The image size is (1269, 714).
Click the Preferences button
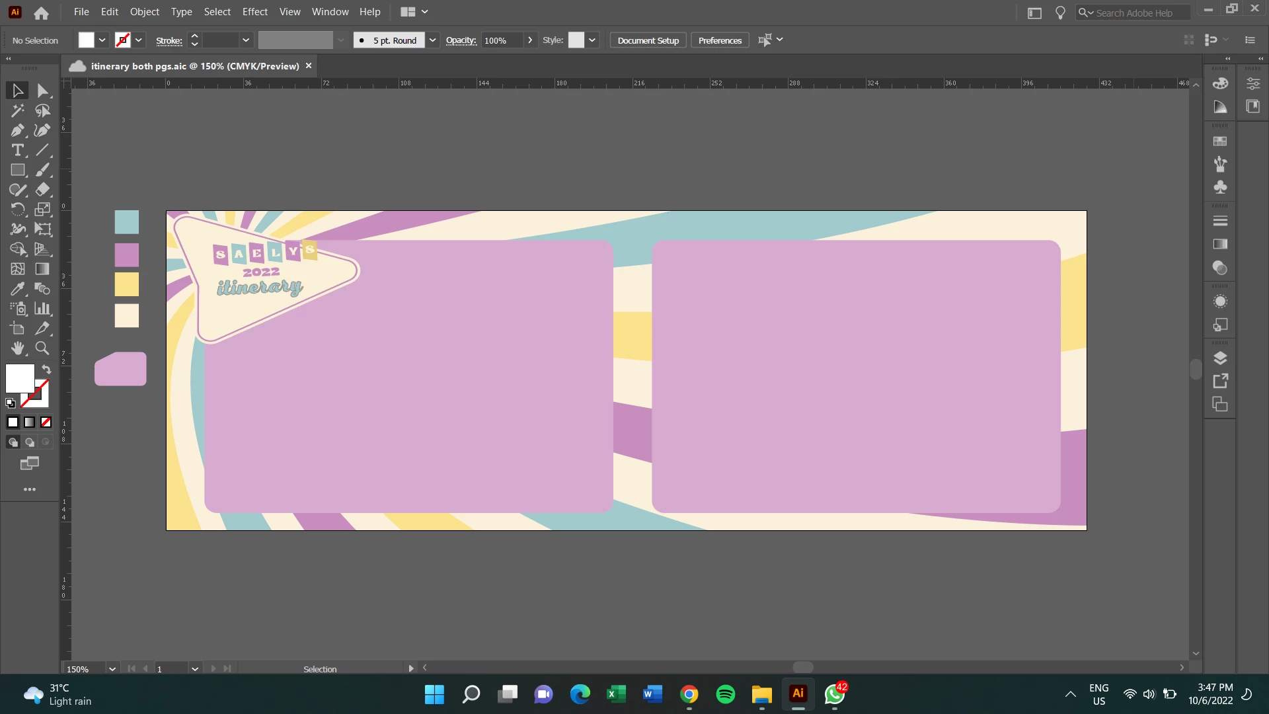pos(720,40)
